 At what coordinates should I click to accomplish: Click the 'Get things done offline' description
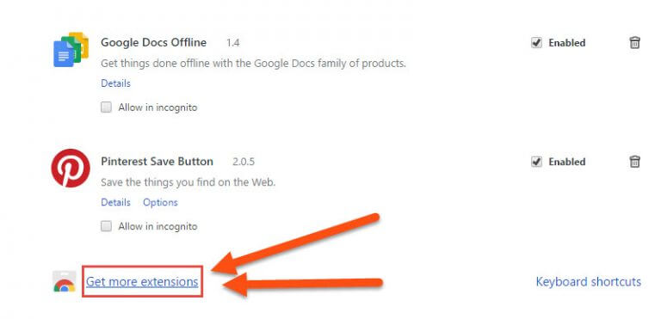(x=253, y=64)
